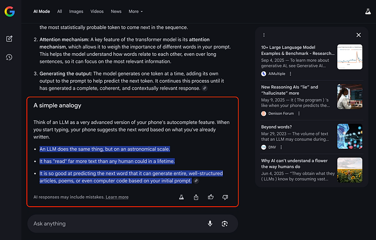Search with the camera lens icon
Screen dimensions: 376x240
225,224
